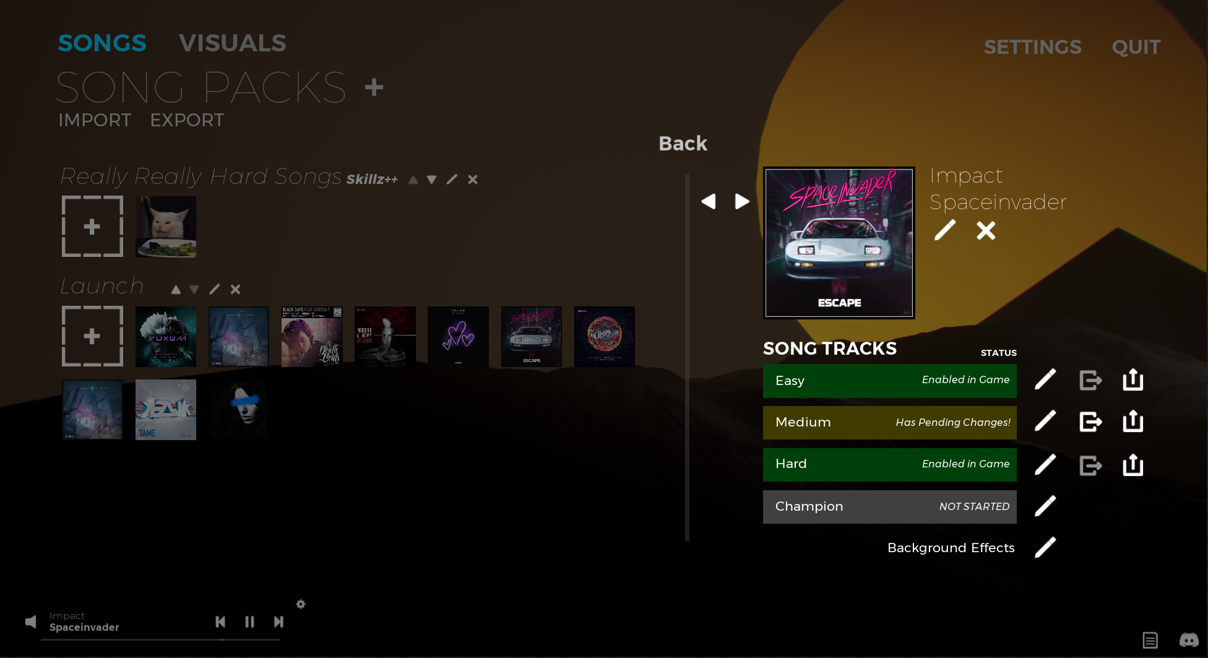Add a new song pack
Viewport: 1208px width, 658px height.
(374, 87)
